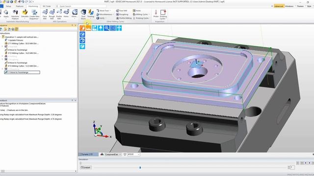
Task: Click the simulation progress bar
Action: pos(187,163)
